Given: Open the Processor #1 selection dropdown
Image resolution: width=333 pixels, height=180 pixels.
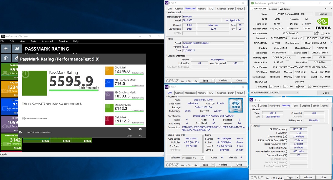Looking at the screenshot, I should (x=202, y=158).
